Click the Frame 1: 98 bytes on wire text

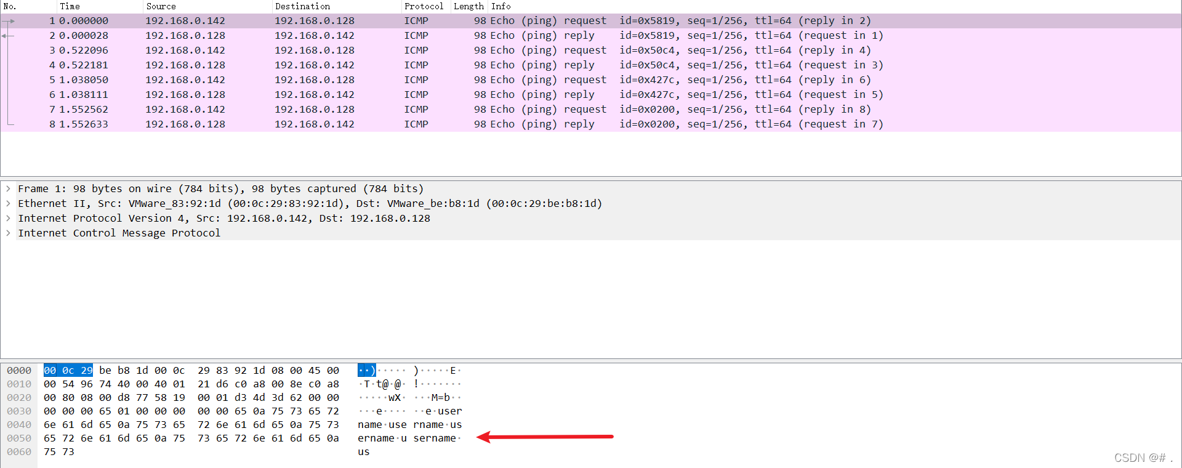pyautogui.click(x=220, y=188)
